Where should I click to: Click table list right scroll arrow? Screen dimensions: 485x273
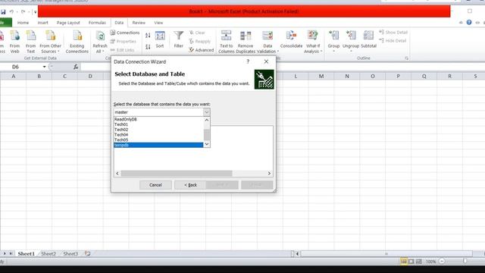pos(269,174)
